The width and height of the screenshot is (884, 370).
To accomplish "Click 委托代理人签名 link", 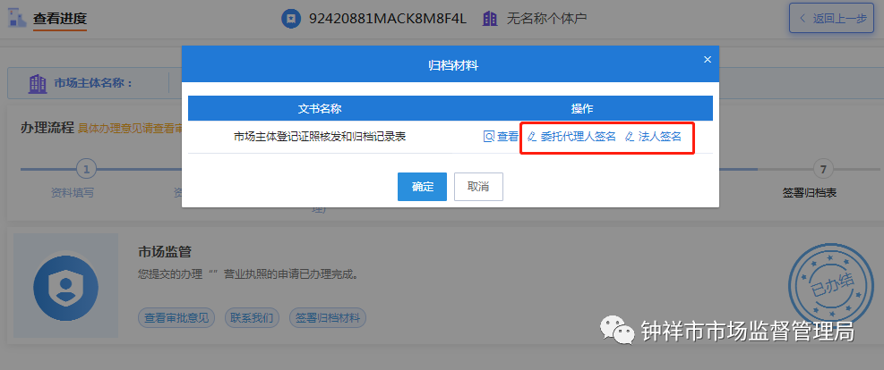I will point(571,137).
